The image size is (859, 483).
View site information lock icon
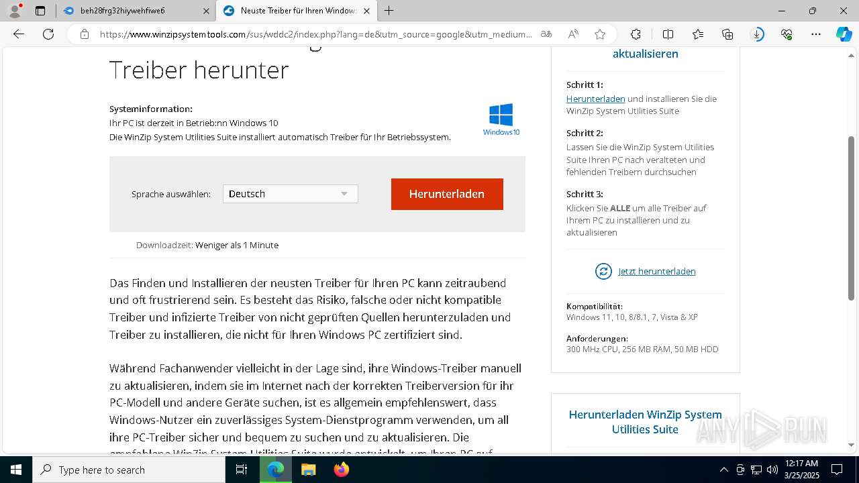pos(84,34)
